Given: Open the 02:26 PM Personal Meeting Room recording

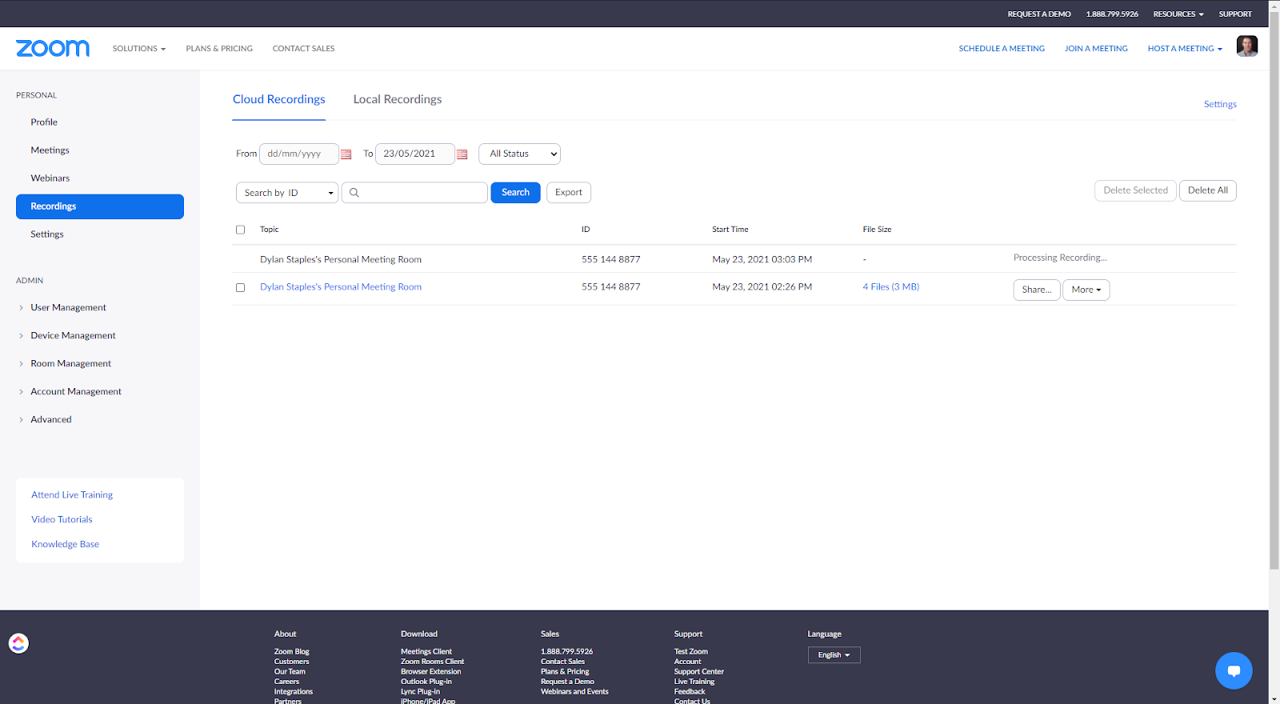Looking at the screenshot, I should coord(341,286).
